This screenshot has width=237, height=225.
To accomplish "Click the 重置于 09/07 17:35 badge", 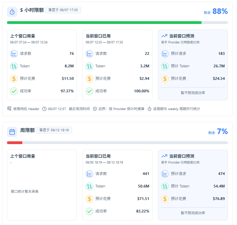I will (63, 10).
